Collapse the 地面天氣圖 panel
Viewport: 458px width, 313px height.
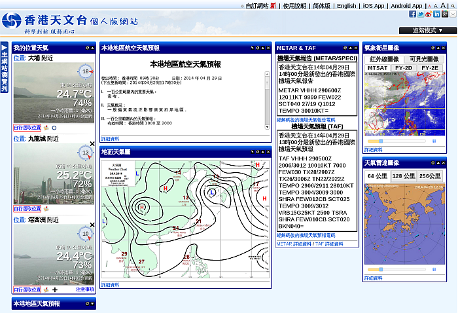(x=263, y=152)
